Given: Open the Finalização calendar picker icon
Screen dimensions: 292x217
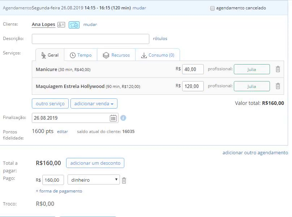Looking at the screenshot, I should 113,118.
